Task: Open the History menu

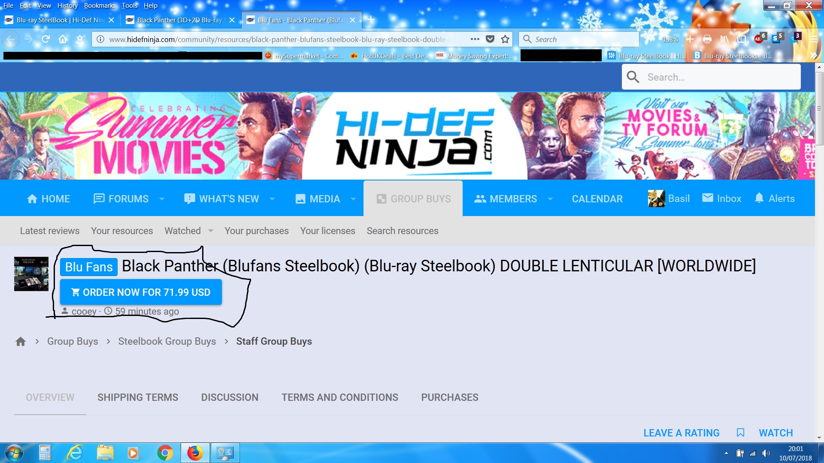Action: pyautogui.click(x=67, y=6)
